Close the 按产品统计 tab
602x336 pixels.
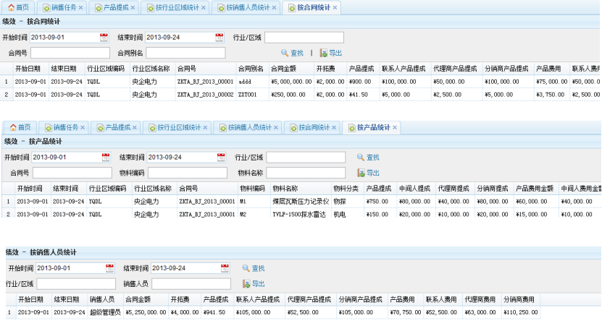coord(394,128)
